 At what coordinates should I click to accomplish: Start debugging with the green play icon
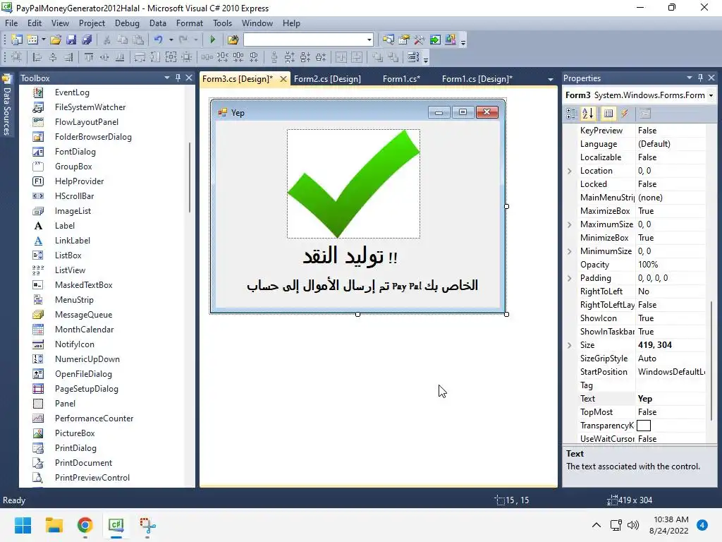coord(213,40)
